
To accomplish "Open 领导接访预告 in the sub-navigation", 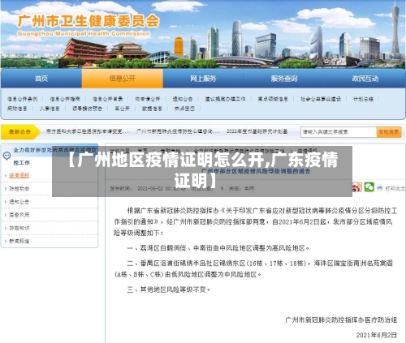I will coord(87,109).
